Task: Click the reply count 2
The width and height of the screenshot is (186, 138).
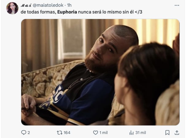Action: (x=29, y=132)
